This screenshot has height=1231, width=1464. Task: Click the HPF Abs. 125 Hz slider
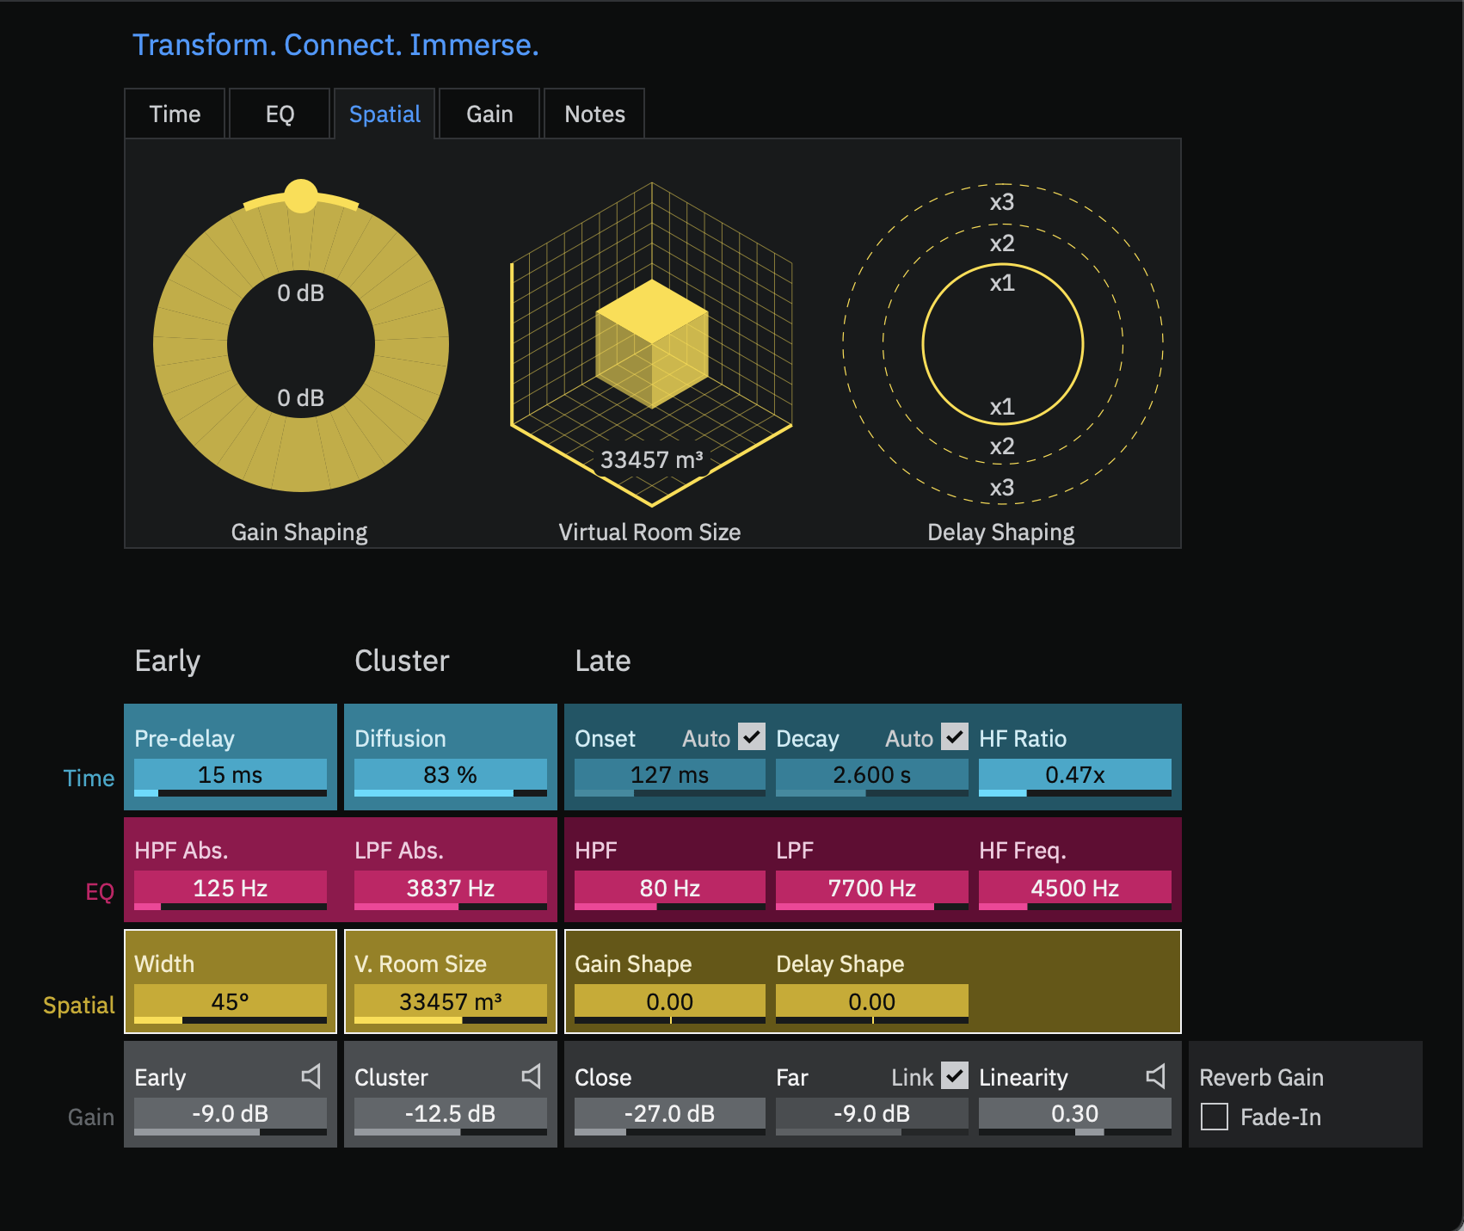tap(231, 889)
